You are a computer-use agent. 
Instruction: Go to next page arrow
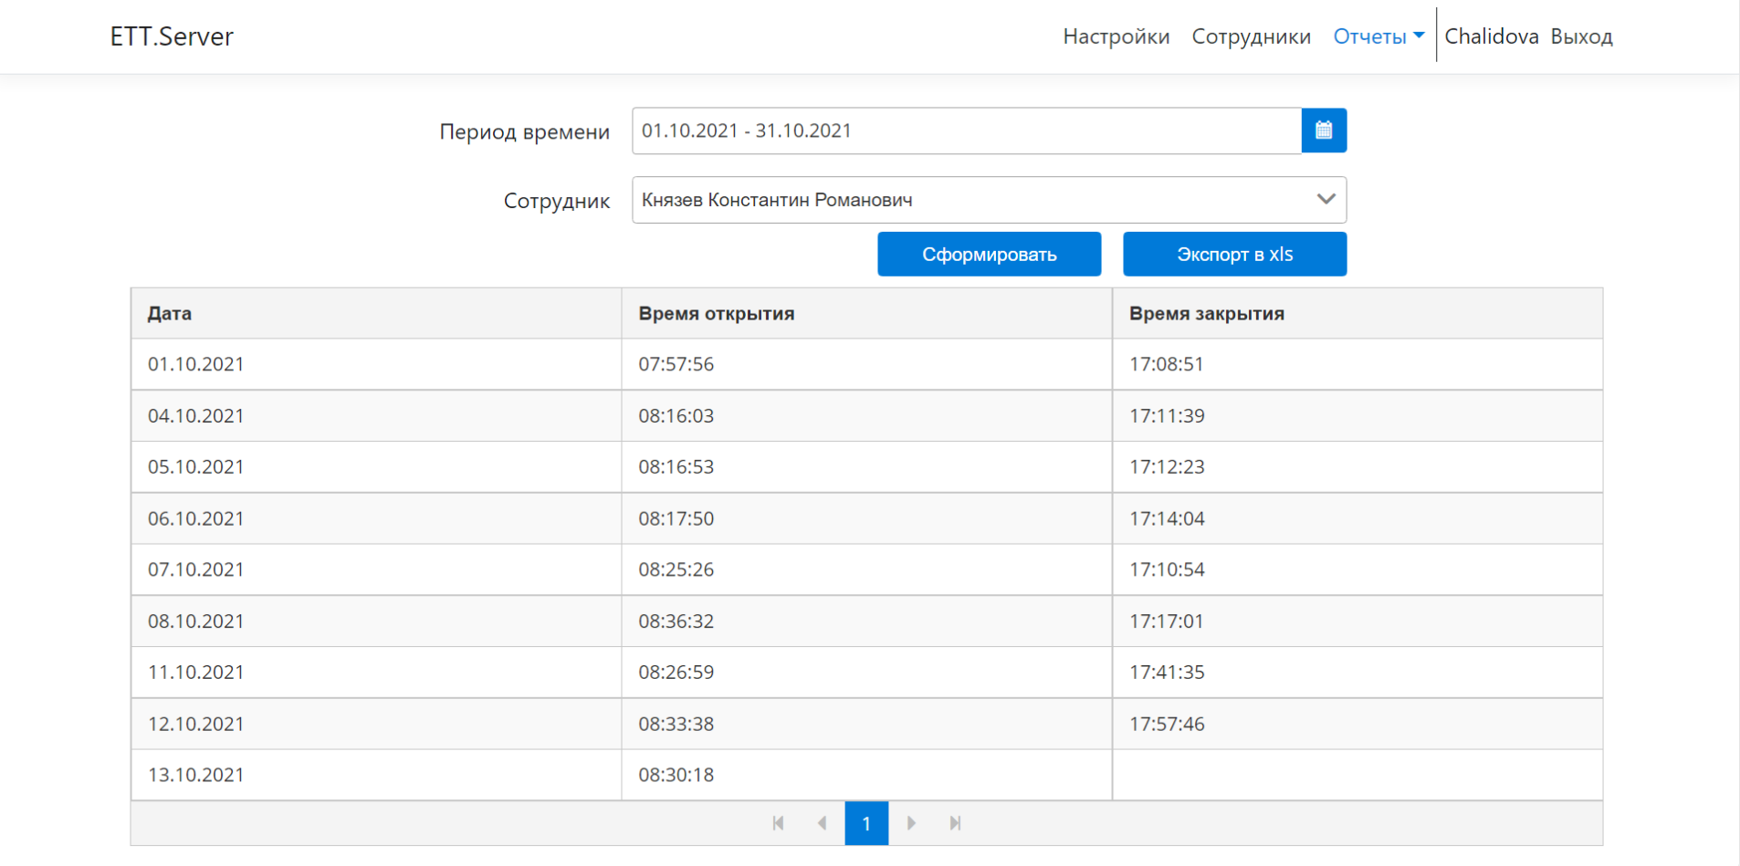tap(911, 823)
